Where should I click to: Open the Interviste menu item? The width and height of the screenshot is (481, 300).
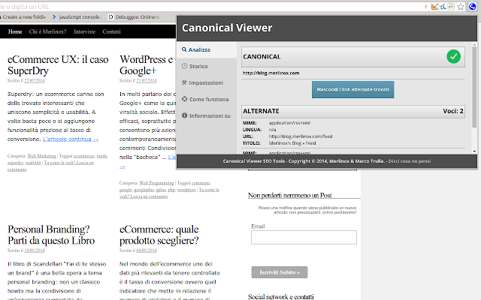85,31
